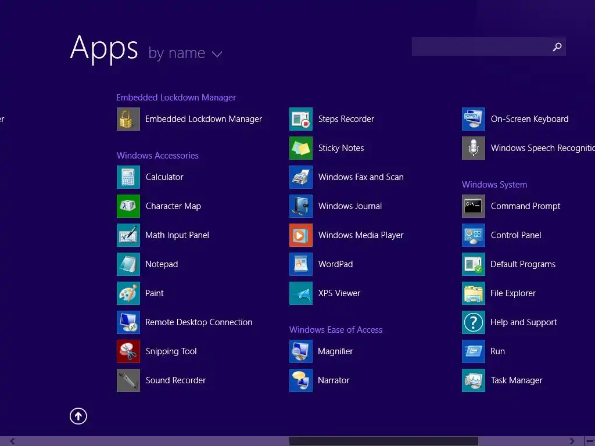Click the zoom-out minus button bottom corner
This screenshot has width=595, height=446.
point(590,441)
